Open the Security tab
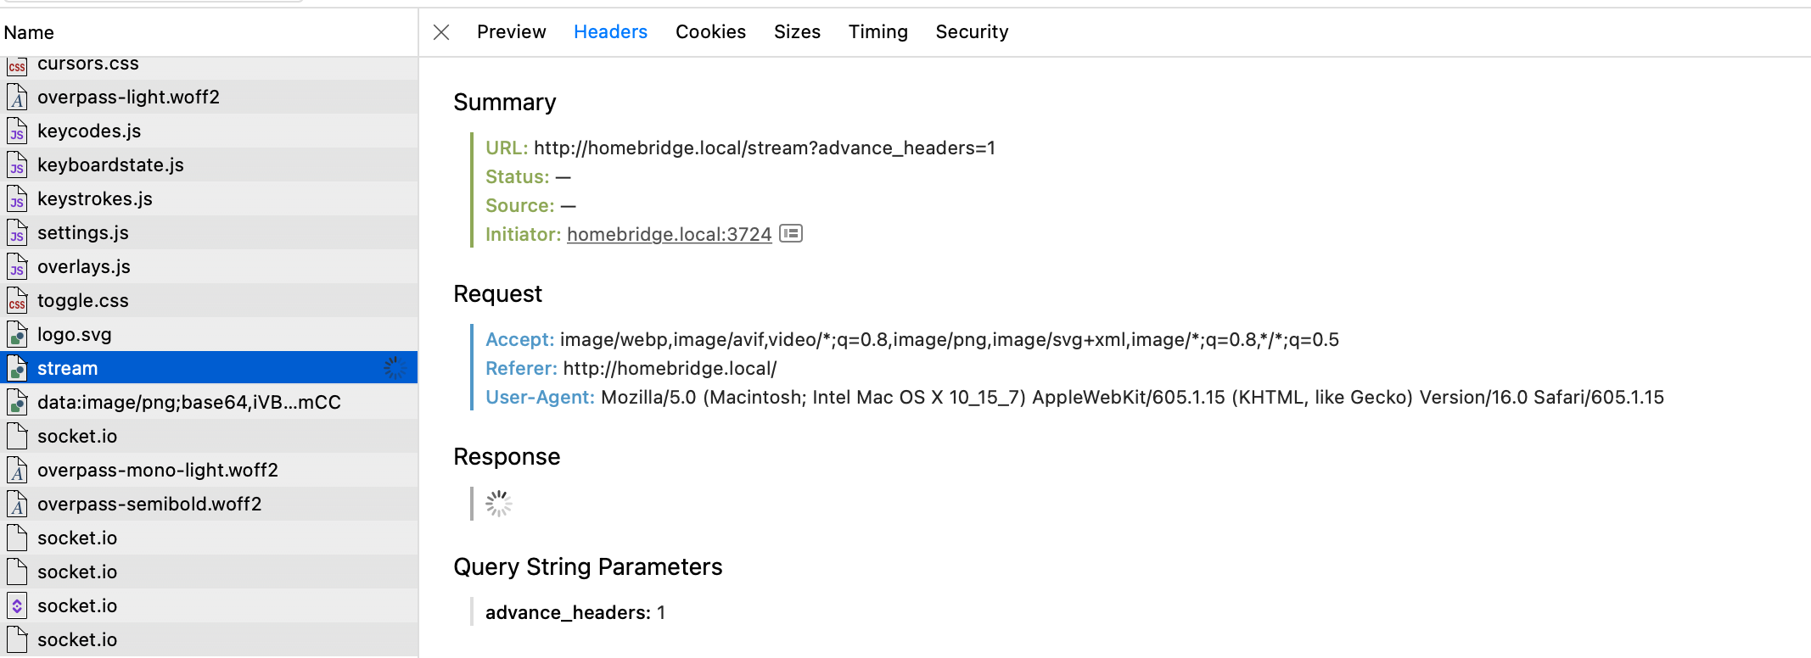 click(972, 31)
